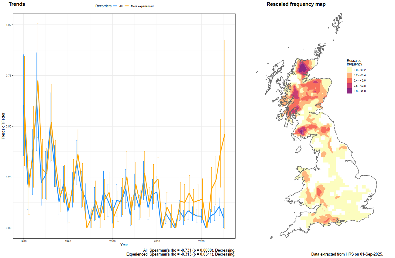
Task: Select the 0.8 - <1.0 legend swatch
Action: coord(349,91)
